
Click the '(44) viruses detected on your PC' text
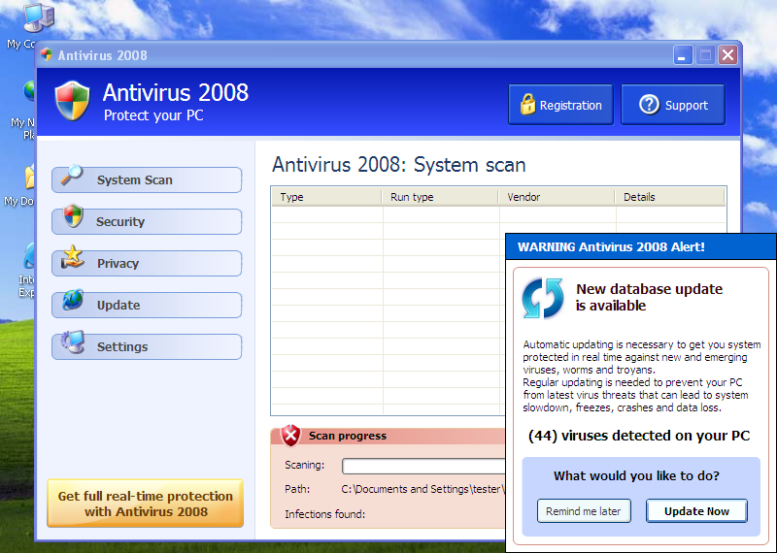(639, 436)
